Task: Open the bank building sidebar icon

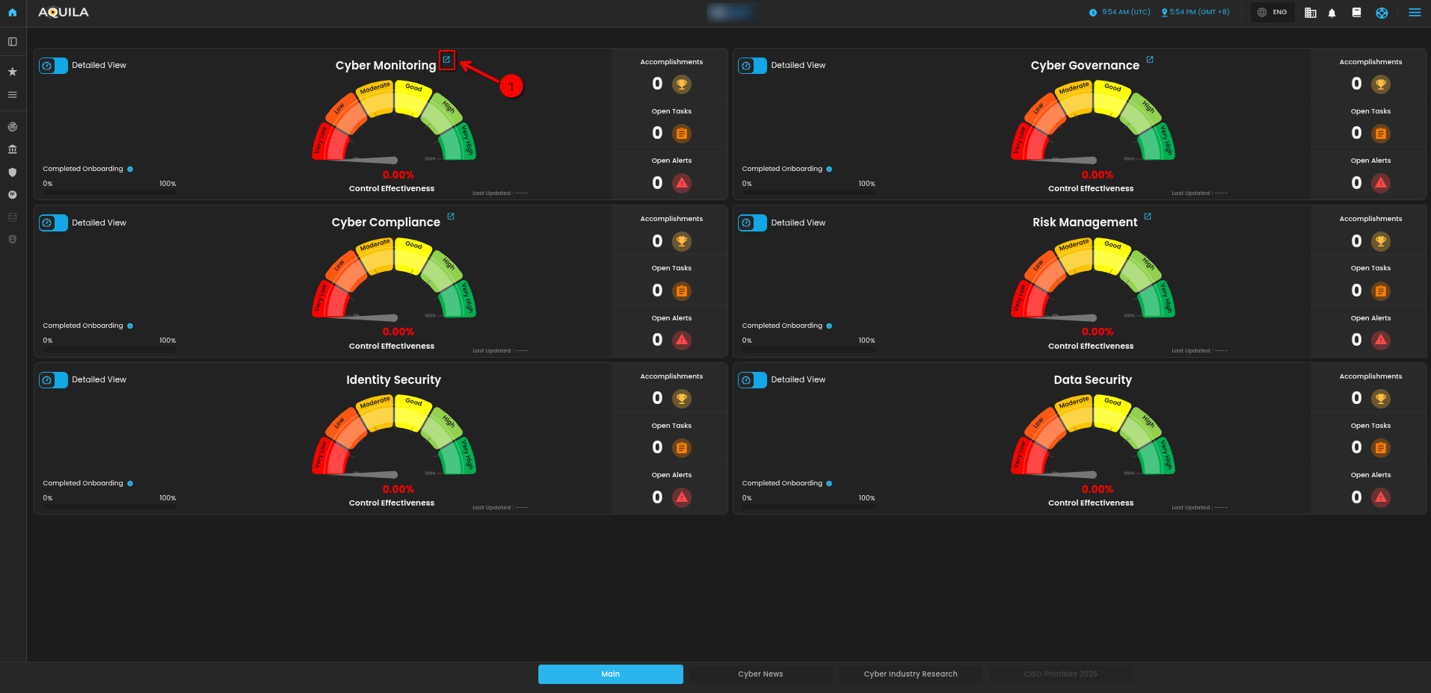Action: tap(13, 149)
